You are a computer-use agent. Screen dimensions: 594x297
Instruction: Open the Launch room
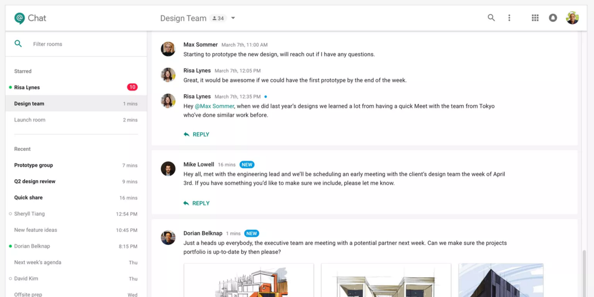[x=76, y=120]
